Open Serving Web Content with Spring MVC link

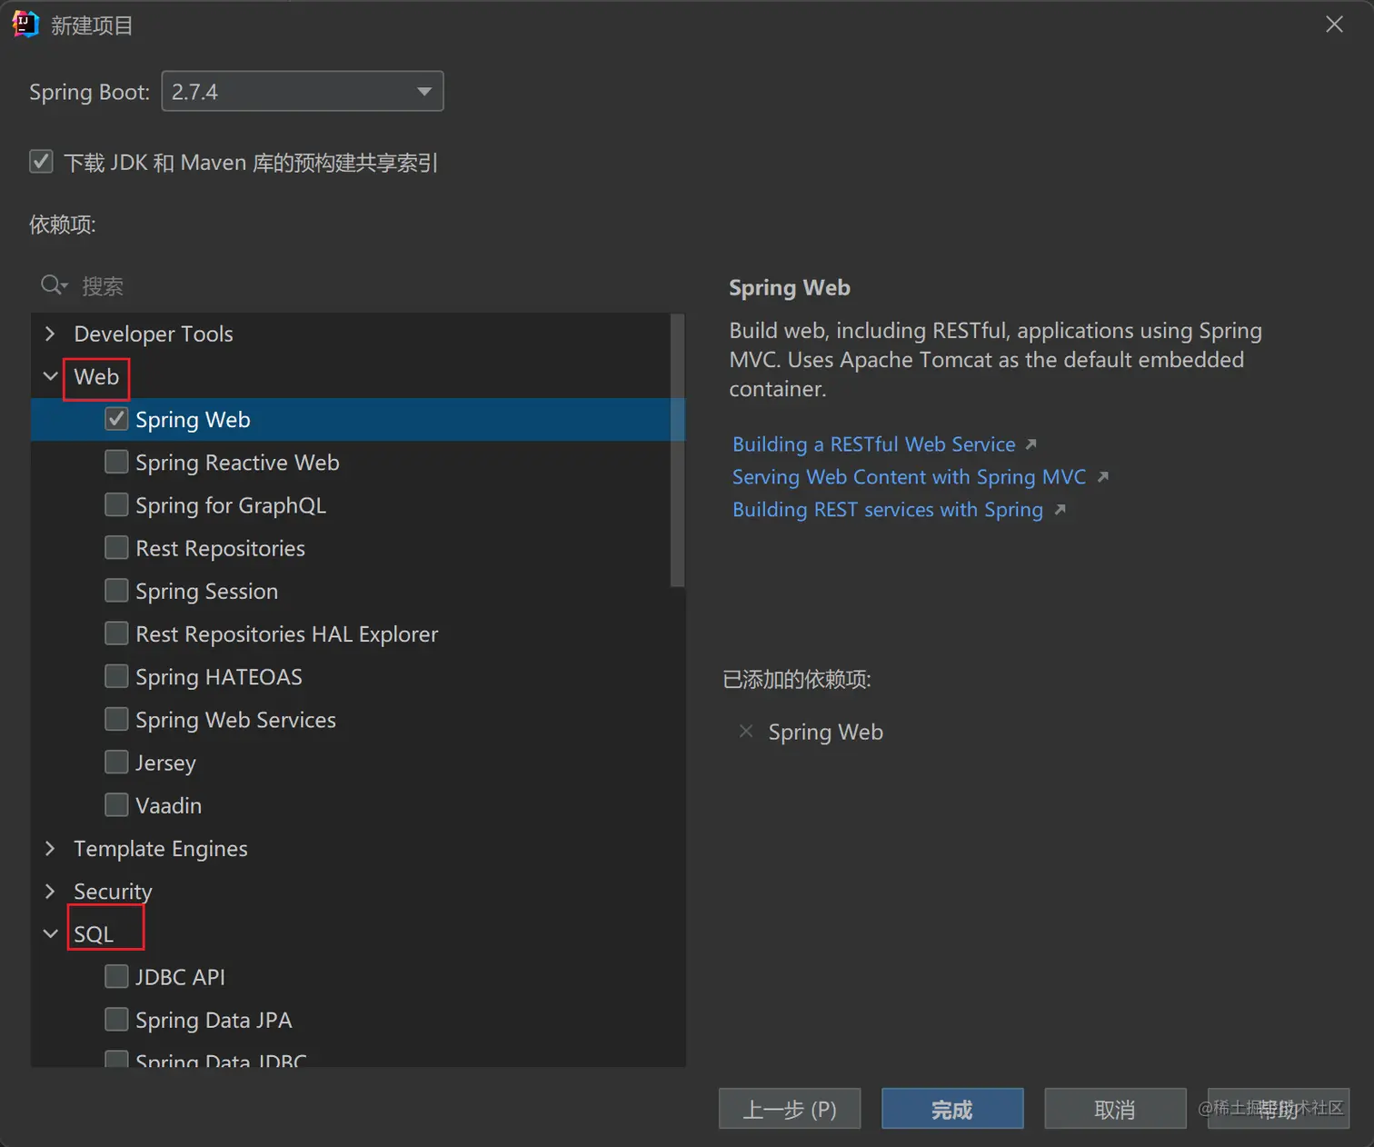909,477
